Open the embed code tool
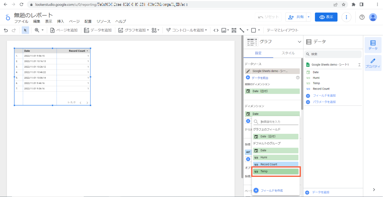 pos(216,30)
